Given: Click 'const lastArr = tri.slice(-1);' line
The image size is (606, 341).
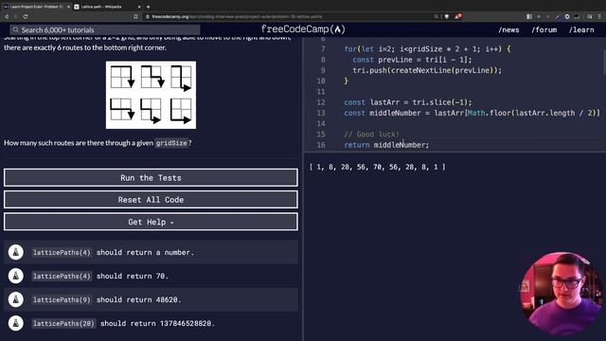Looking at the screenshot, I should pyautogui.click(x=408, y=102).
